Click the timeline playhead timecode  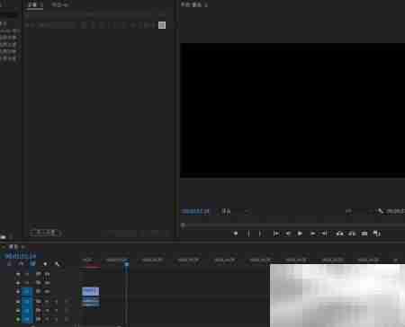pos(20,256)
